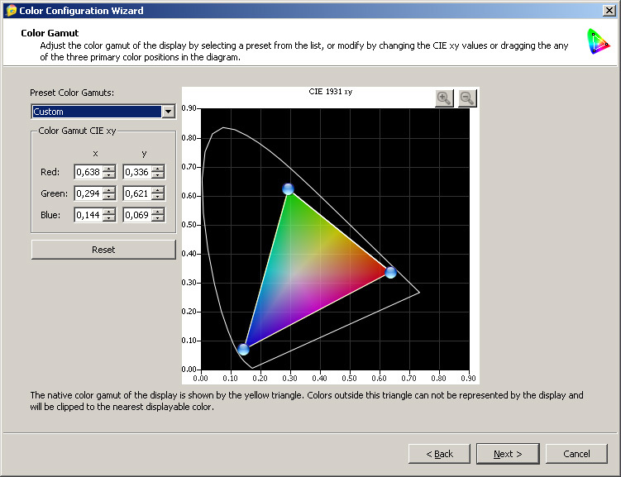The width and height of the screenshot is (621, 477).
Task: Click the Blue x value field
Action: (x=88, y=215)
